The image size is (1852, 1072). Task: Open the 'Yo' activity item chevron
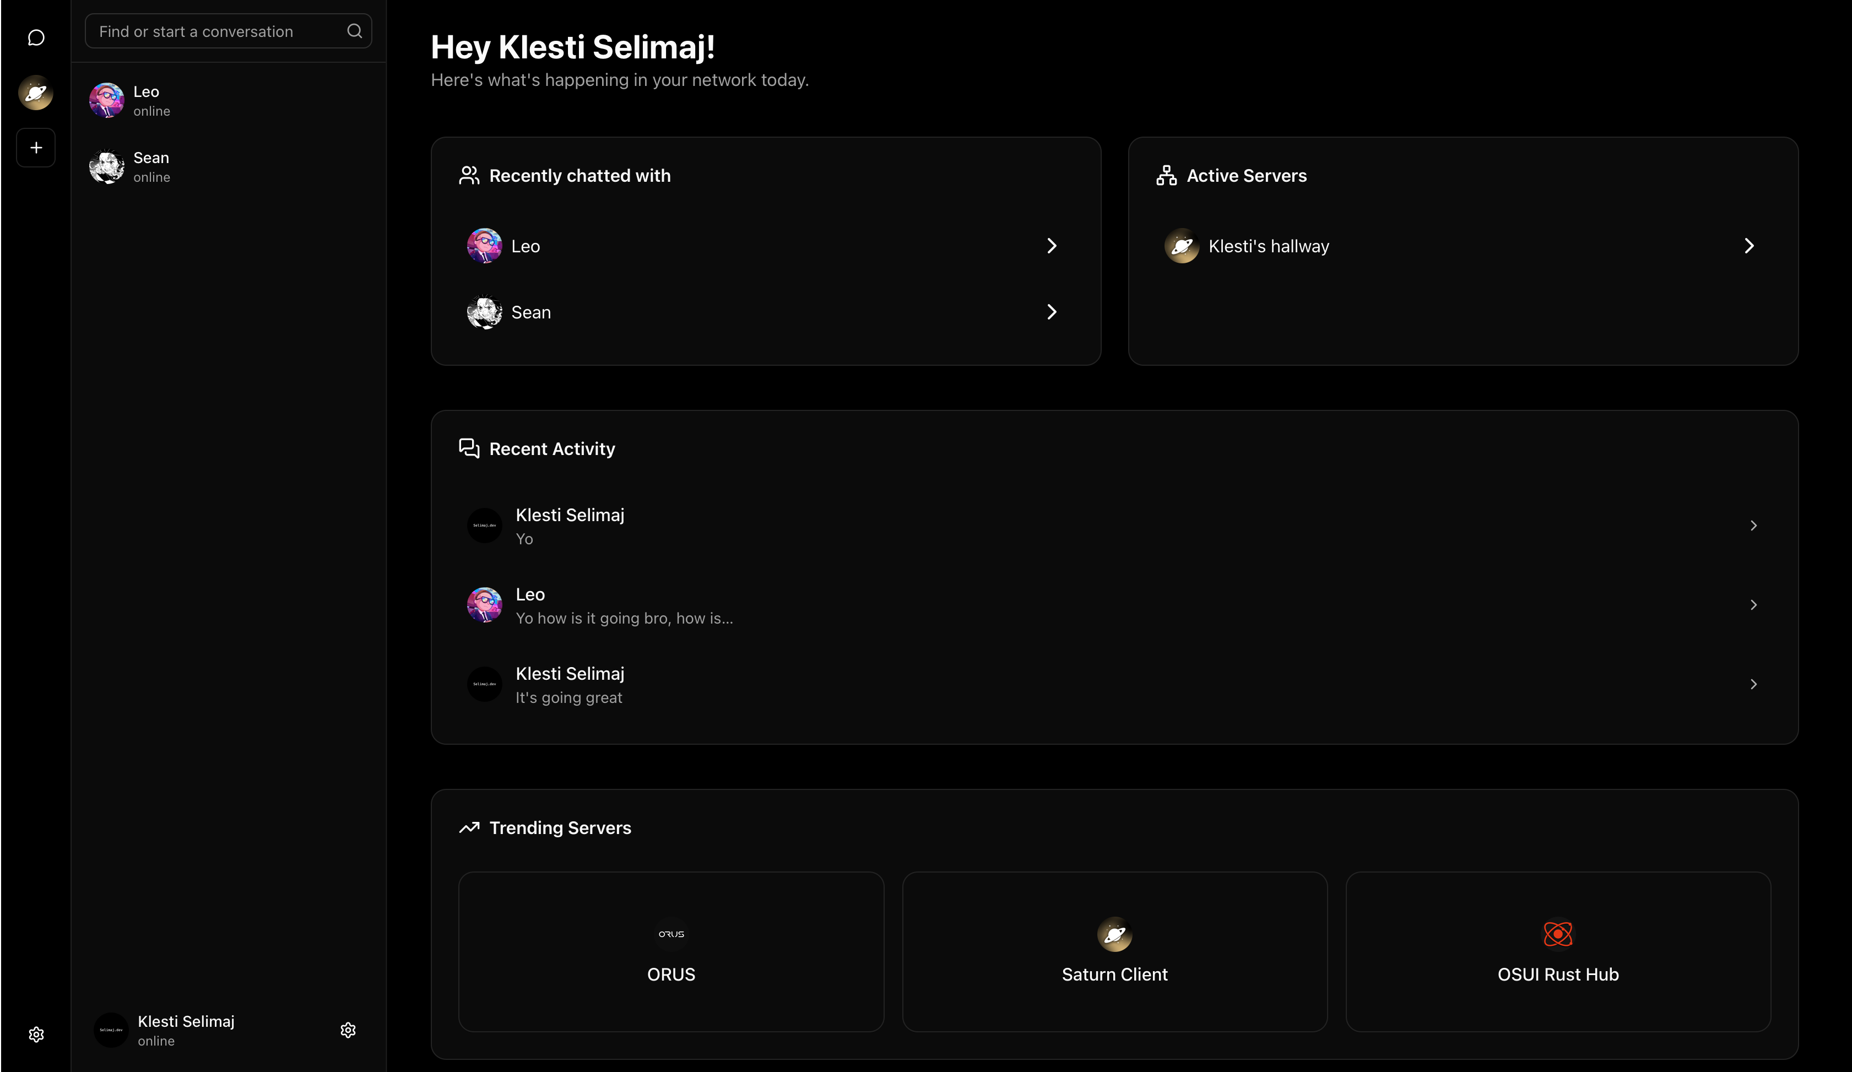[1753, 526]
